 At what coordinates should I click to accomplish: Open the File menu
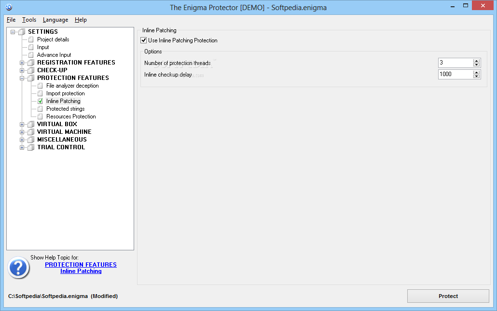11,20
